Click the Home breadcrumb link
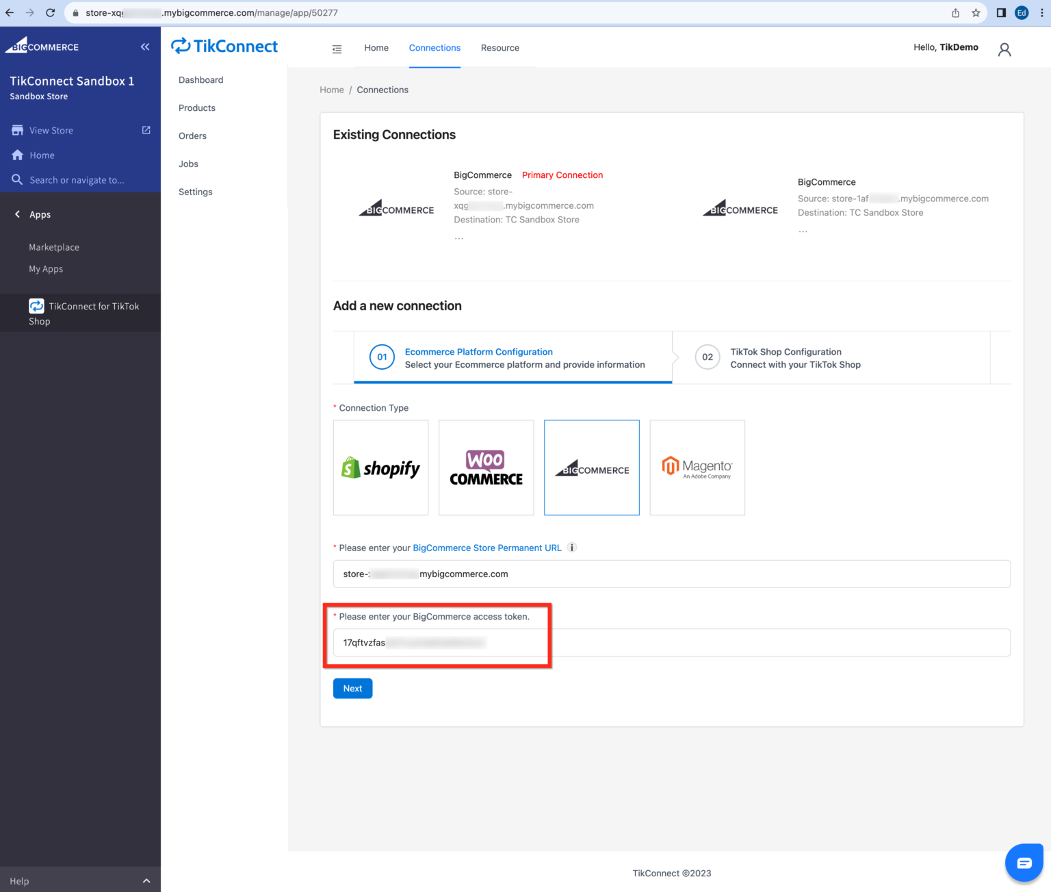1051x892 pixels. (x=332, y=90)
